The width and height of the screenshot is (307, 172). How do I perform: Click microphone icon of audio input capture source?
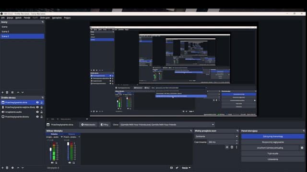click(3, 107)
